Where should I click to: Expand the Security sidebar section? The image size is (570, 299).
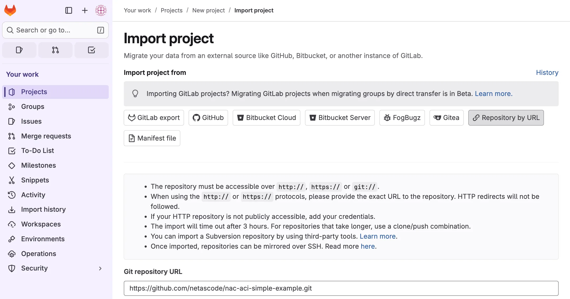coord(100,268)
